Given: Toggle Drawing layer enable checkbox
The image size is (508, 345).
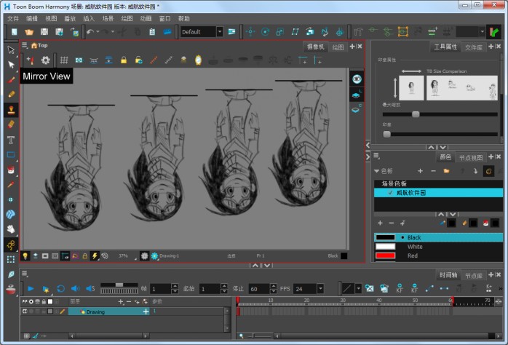Looking at the screenshot, I should (25, 312).
